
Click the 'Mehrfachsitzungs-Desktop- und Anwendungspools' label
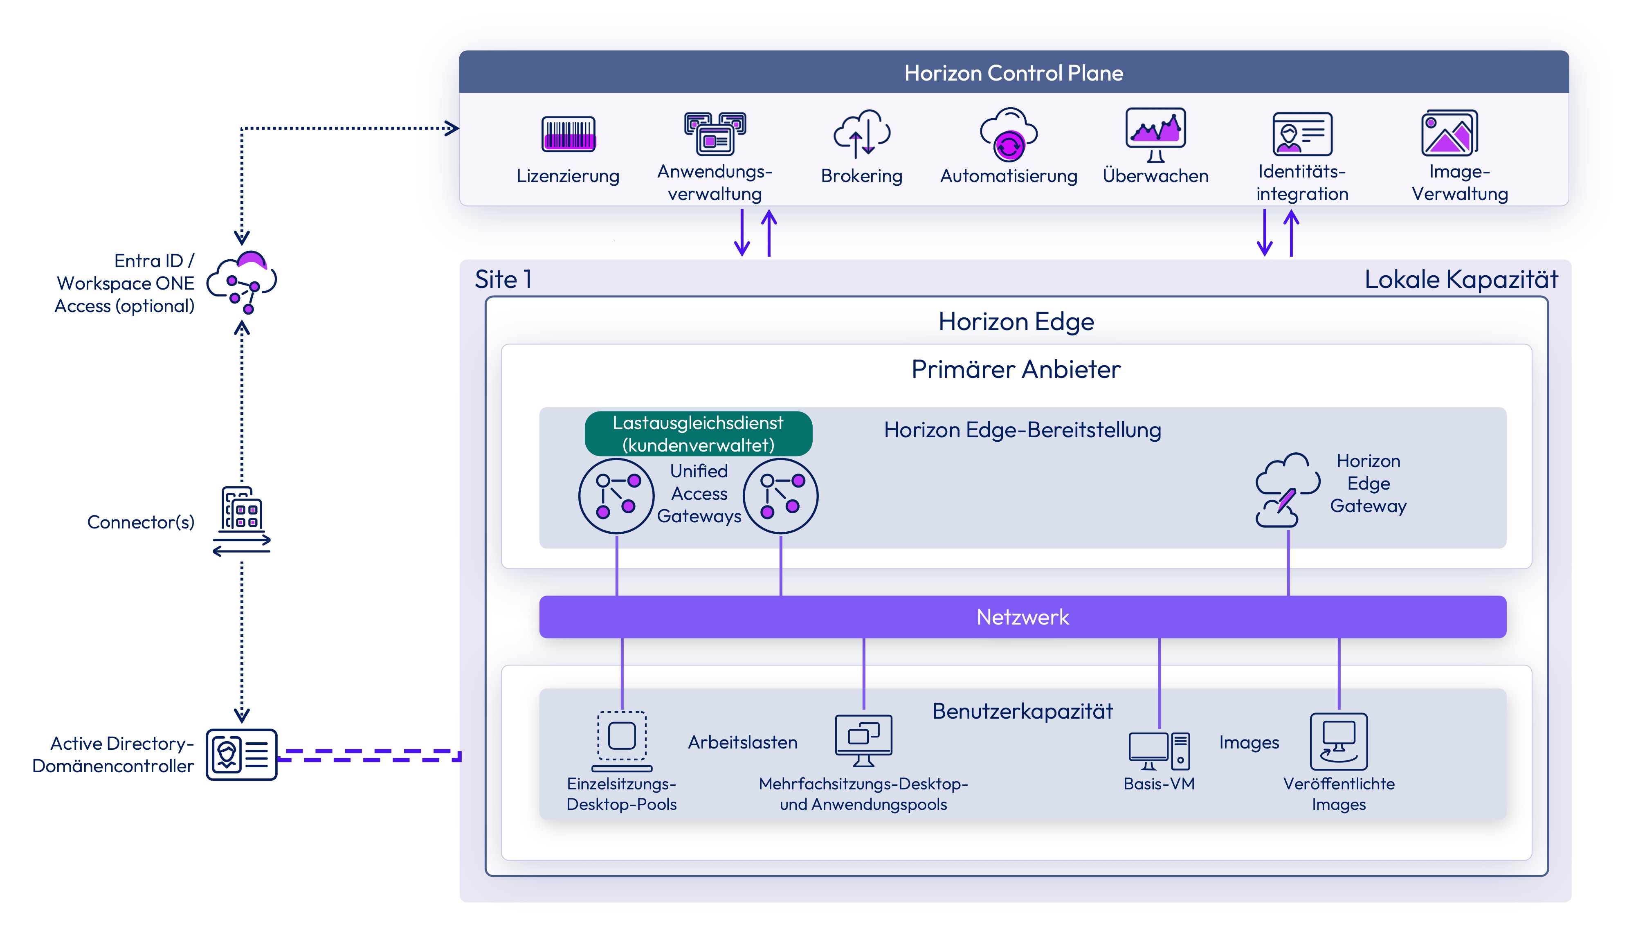(x=863, y=794)
